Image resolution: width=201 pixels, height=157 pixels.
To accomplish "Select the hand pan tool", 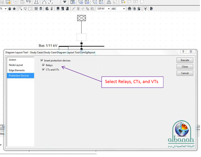I will point(9,9).
